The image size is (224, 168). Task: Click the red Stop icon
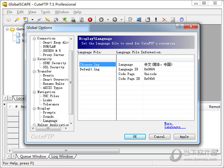coord(90,19)
